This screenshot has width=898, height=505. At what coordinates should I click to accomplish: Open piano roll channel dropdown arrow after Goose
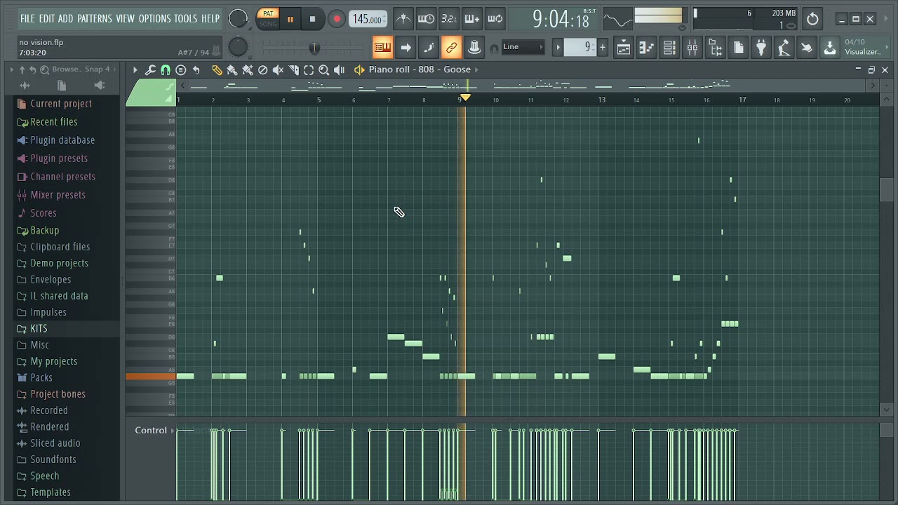coord(477,69)
